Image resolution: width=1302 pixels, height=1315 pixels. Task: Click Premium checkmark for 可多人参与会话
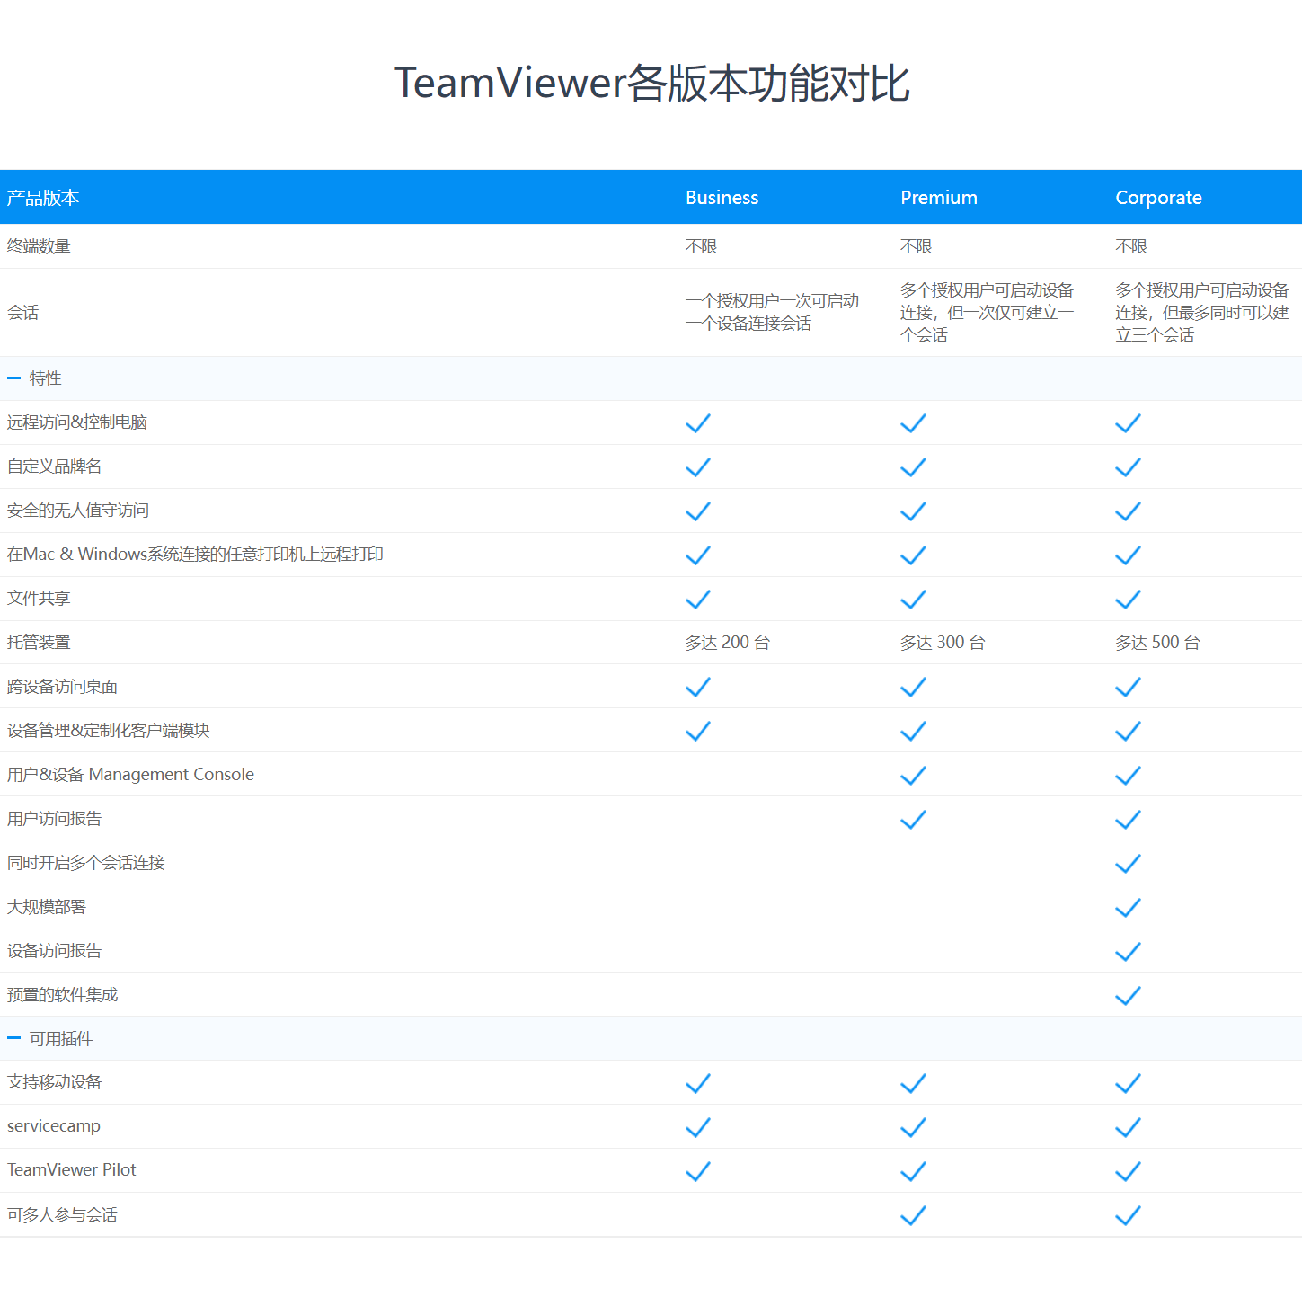913,1215
